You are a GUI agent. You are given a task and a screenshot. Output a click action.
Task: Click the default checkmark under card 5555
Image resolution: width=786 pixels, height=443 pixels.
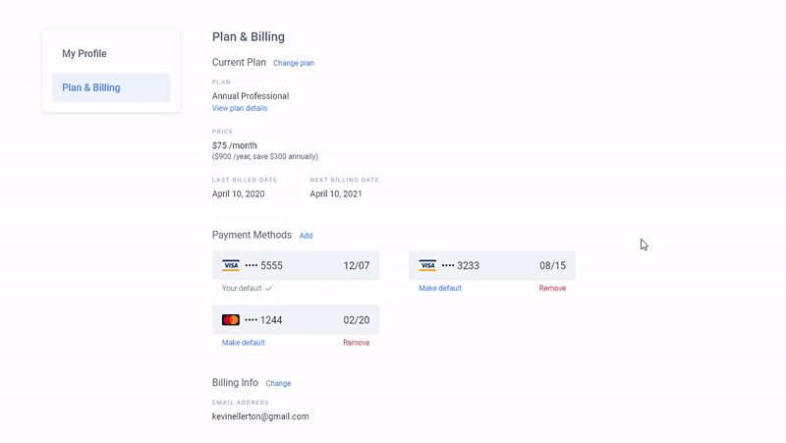click(268, 288)
